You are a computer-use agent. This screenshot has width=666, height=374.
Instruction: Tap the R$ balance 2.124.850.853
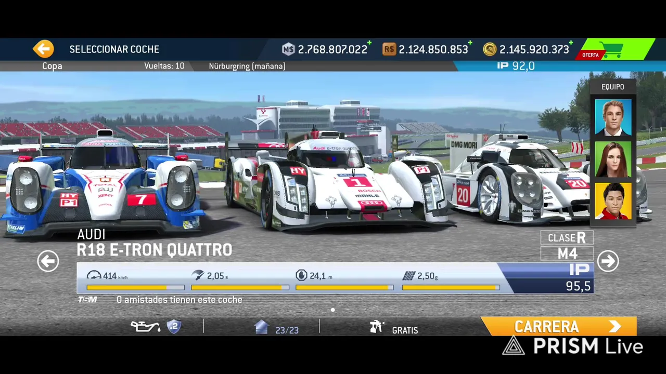(433, 49)
